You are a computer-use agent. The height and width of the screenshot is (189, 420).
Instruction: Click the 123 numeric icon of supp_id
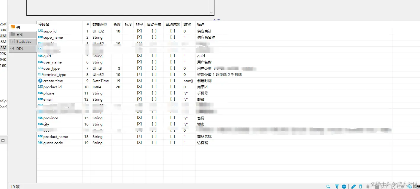(40, 31)
